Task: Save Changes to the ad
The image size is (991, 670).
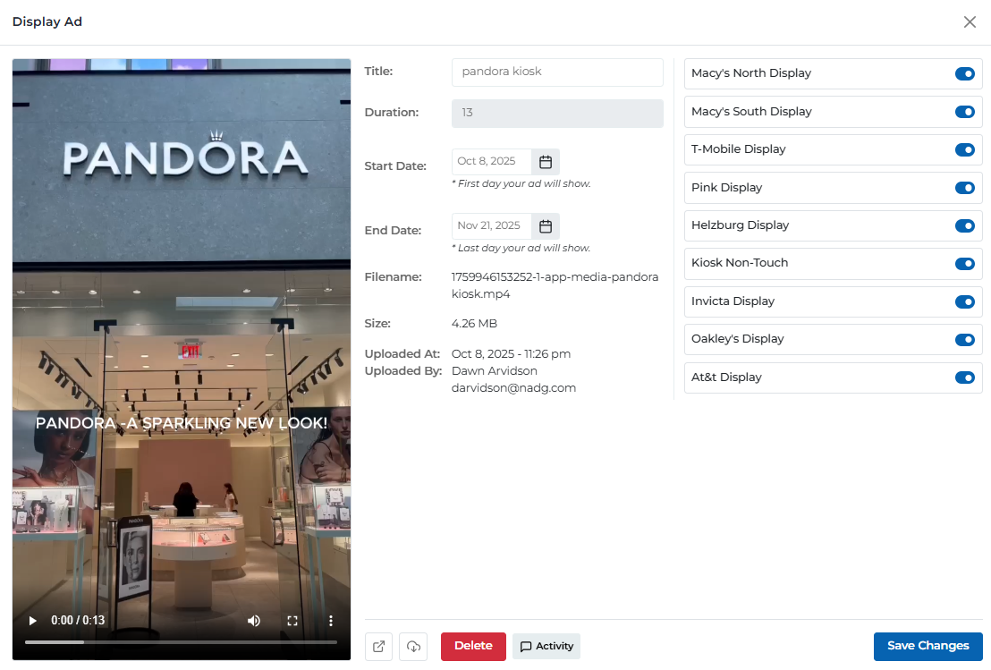Action: point(927,647)
